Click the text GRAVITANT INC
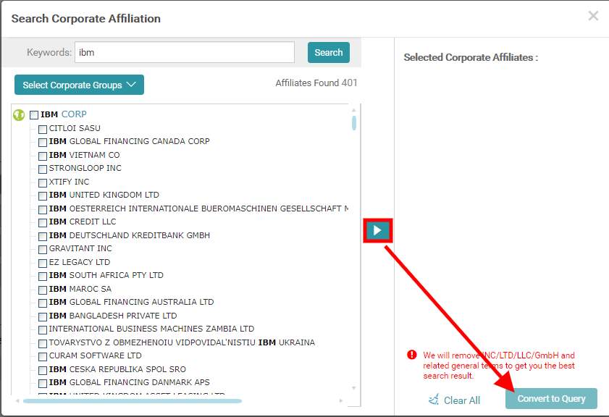609x417 pixels. click(x=80, y=248)
